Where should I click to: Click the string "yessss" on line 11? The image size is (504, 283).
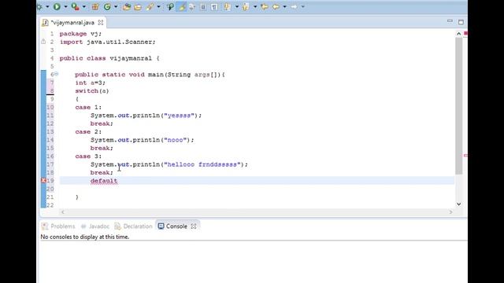coord(180,116)
